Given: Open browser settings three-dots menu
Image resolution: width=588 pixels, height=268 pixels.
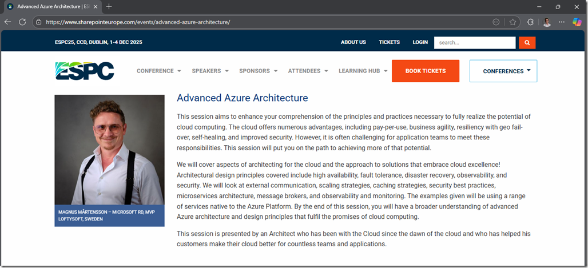Looking at the screenshot, I should (x=561, y=22).
